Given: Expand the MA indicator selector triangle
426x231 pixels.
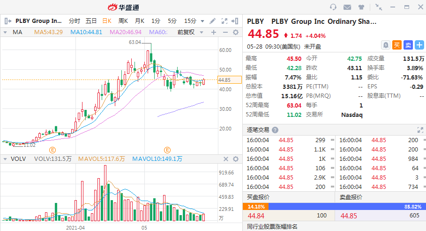Looking at the screenshot, I should (5, 32).
